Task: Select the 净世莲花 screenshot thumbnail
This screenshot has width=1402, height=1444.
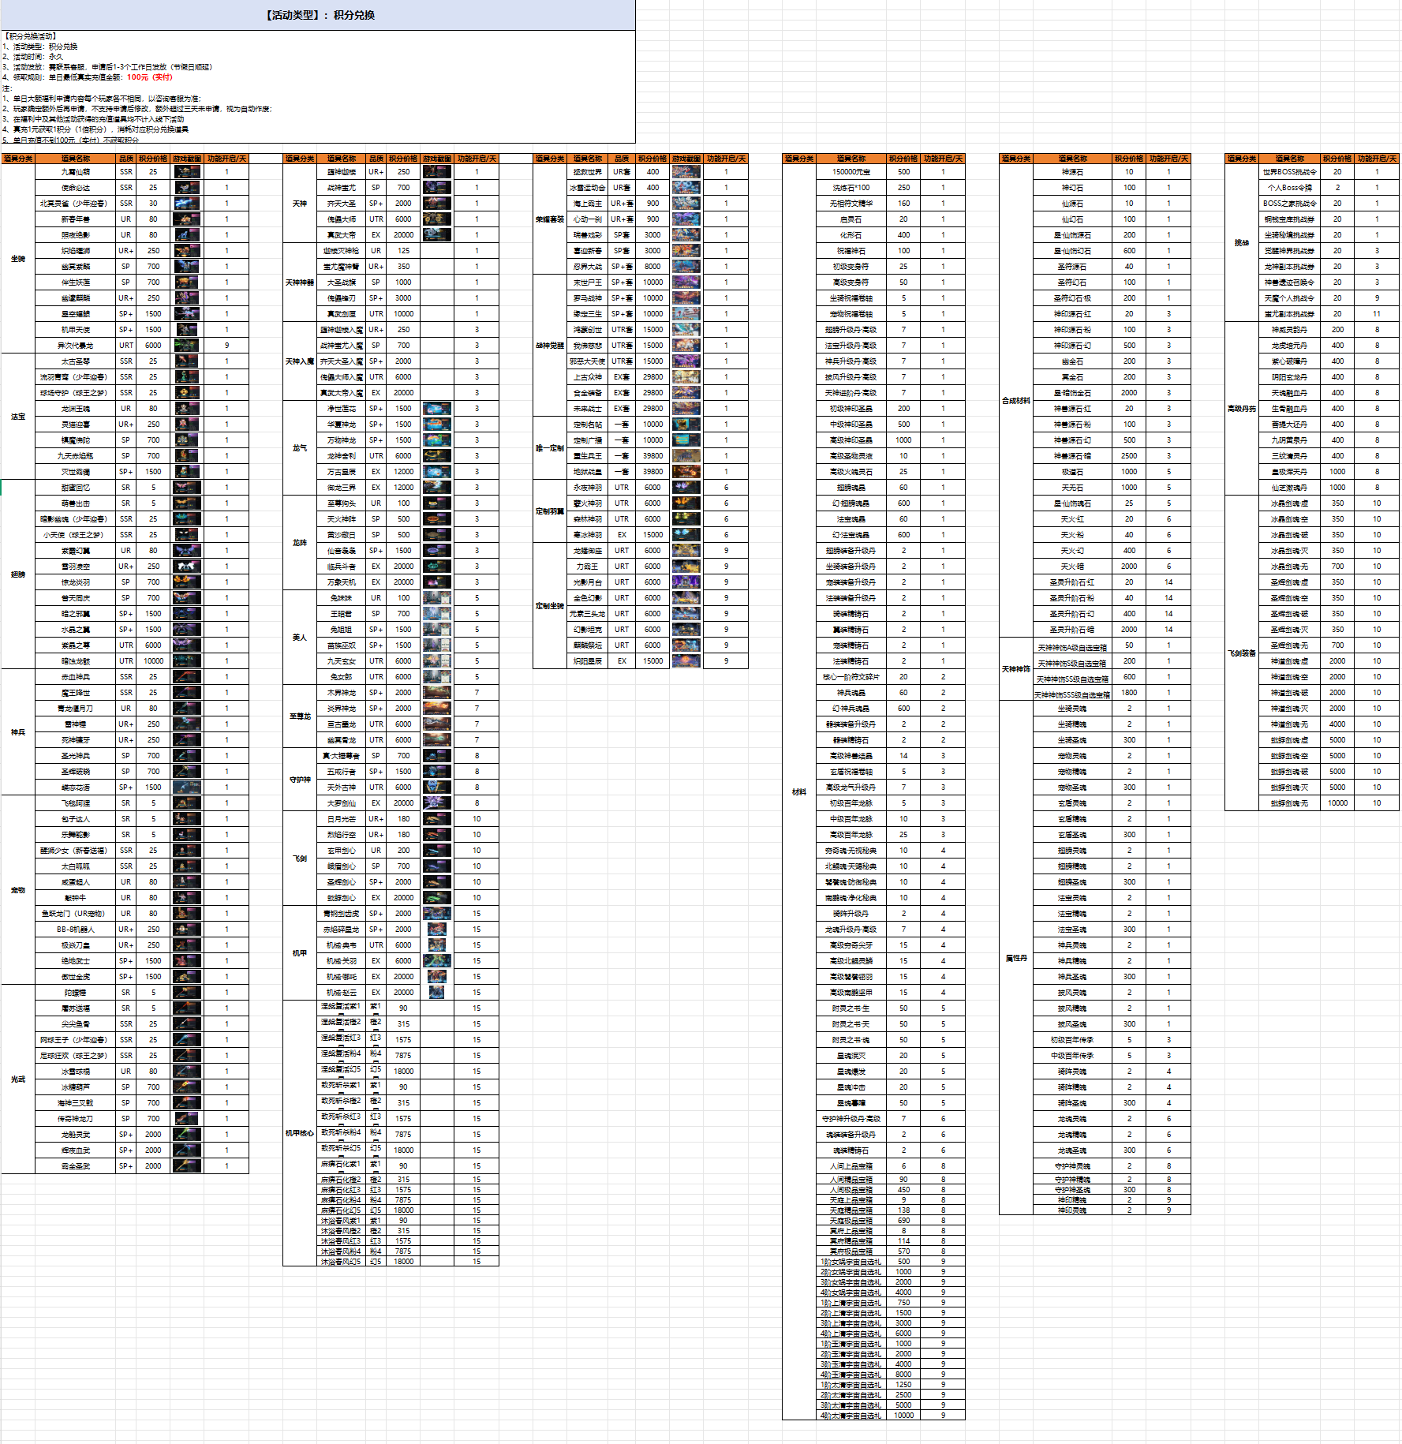Action: tap(437, 409)
